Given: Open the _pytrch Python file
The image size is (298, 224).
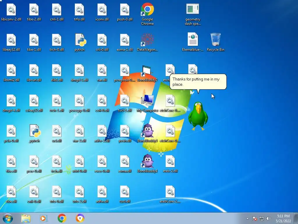Looking at the screenshot, I should click(x=34, y=133).
